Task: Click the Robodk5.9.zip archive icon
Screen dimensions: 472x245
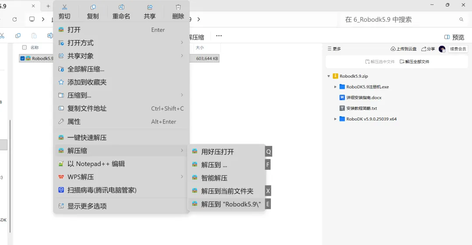Action: pos(335,76)
